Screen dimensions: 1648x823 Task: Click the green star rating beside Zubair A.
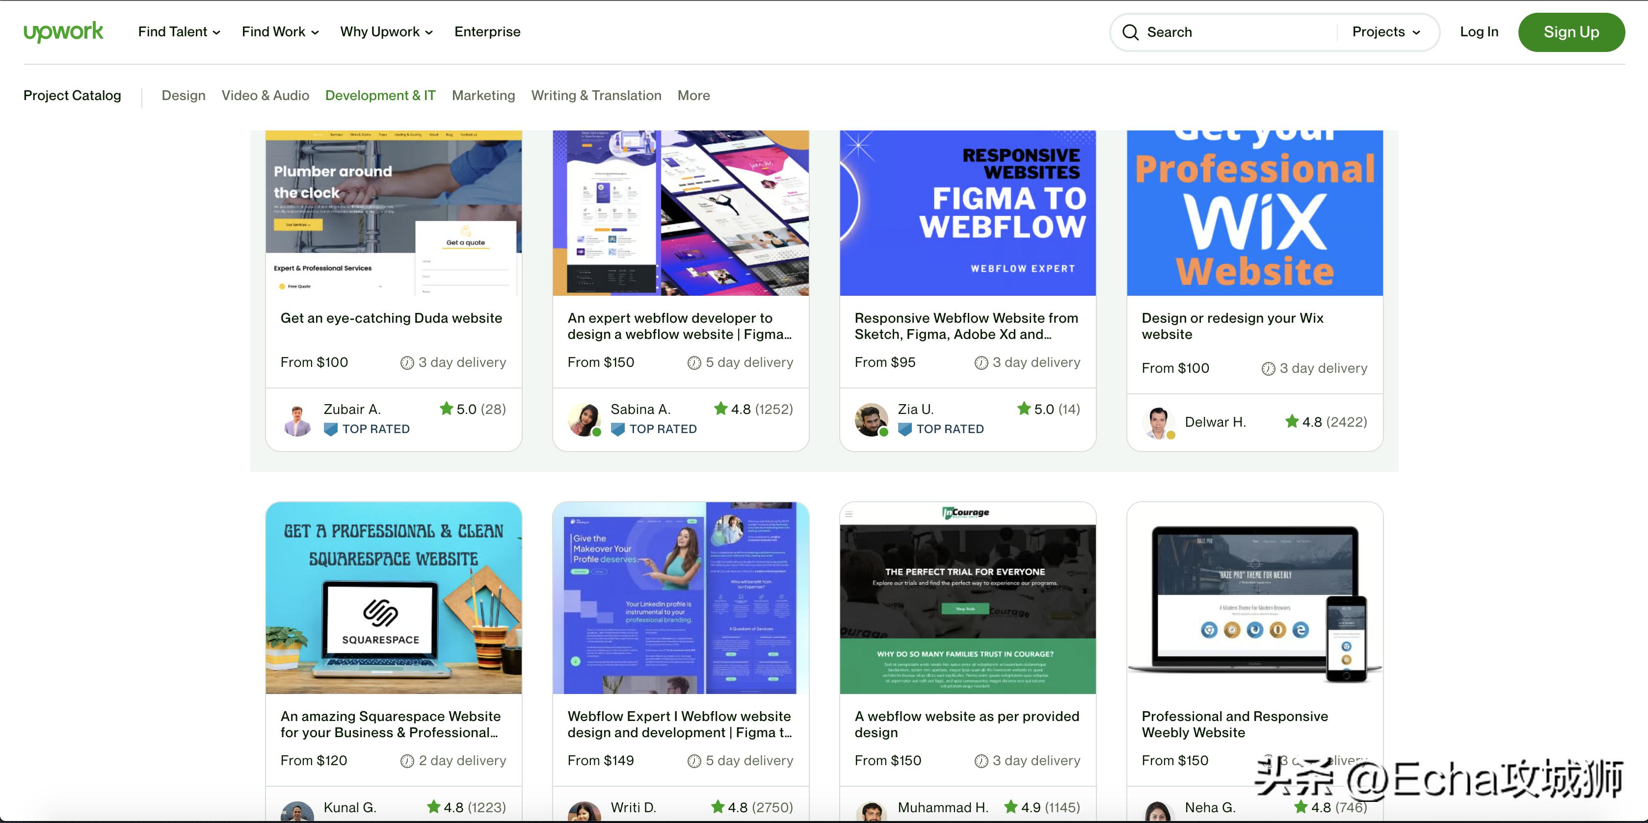pyautogui.click(x=446, y=409)
